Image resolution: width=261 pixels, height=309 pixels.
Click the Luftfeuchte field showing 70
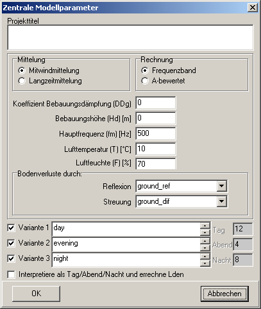coord(156,163)
